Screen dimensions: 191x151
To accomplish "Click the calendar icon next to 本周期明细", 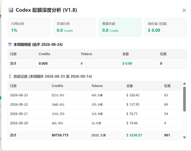I will (10, 44).
